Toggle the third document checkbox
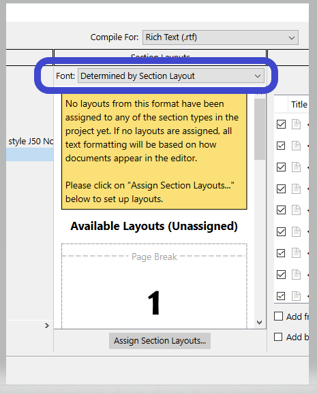The width and height of the screenshot is (317, 394). point(281,167)
